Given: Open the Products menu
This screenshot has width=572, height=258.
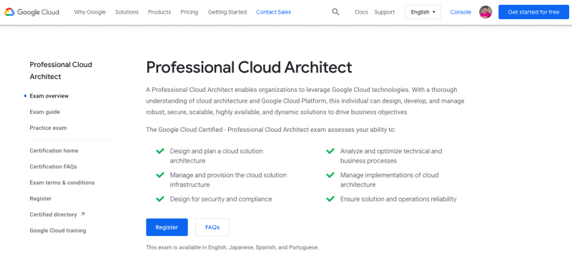Looking at the screenshot, I should coord(159,12).
